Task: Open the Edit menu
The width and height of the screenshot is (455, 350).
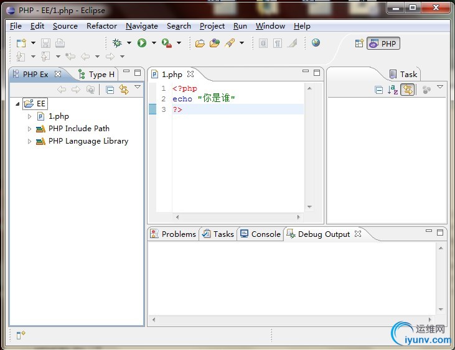Action: [x=37, y=26]
